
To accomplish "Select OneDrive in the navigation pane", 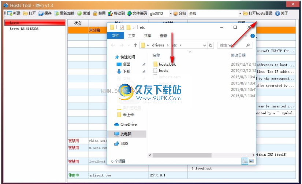I will pyautogui.click(x=126, y=124).
